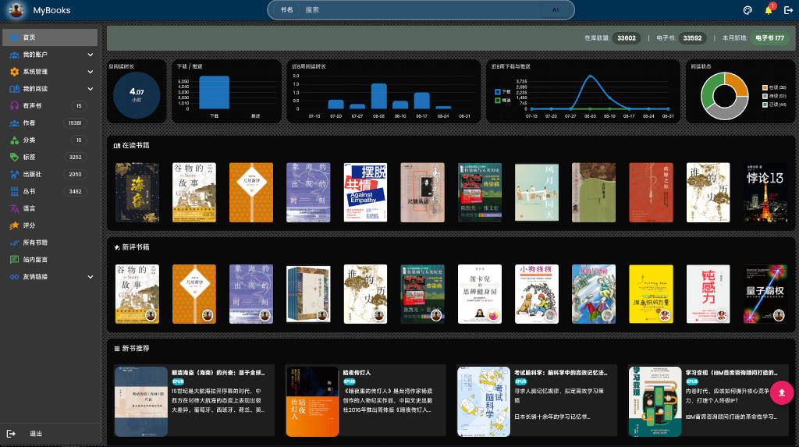
Task: Open 小狗钱钱 book cover in 新评书籍
Action: click(537, 294)
